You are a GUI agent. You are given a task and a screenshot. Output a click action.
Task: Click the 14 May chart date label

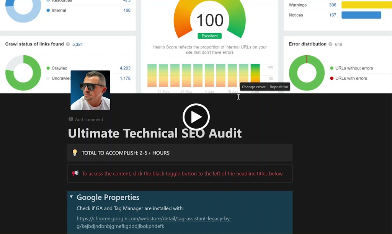[163, 92]
